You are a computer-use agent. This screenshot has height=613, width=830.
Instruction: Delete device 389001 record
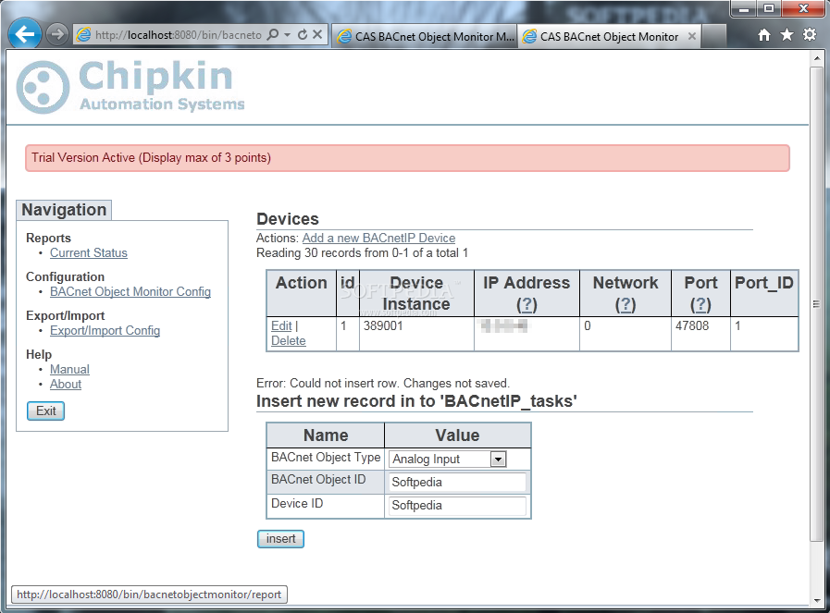pyautogui.click(x=288, y=340)
